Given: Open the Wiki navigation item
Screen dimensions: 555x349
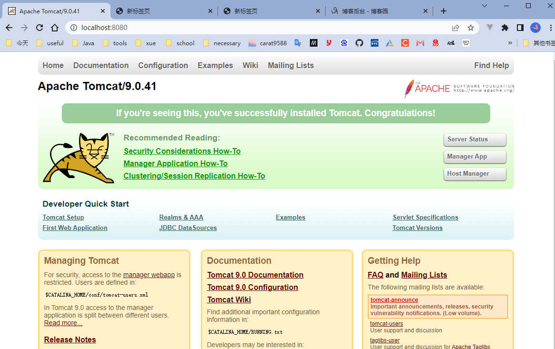Looking at the screenshot, I should [250, 66].
